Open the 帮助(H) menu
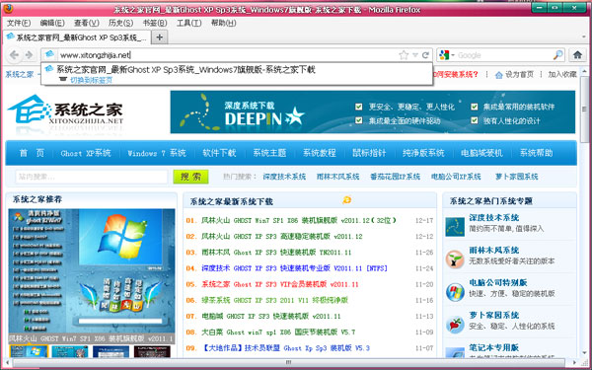The width and height of the screenshot is (592, 370). [x=224, y=23]
